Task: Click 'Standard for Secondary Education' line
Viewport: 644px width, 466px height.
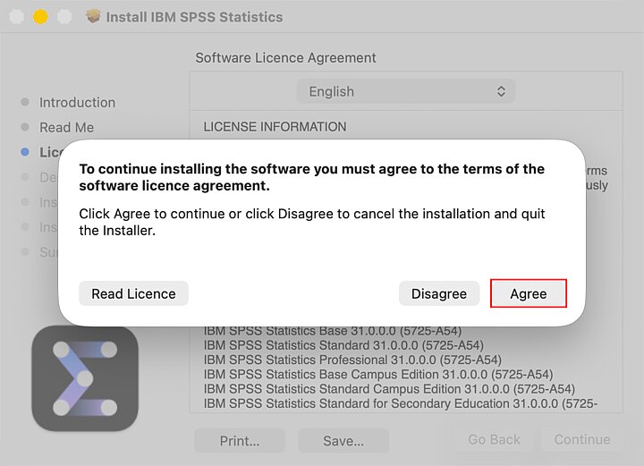Action: [401, 403]
